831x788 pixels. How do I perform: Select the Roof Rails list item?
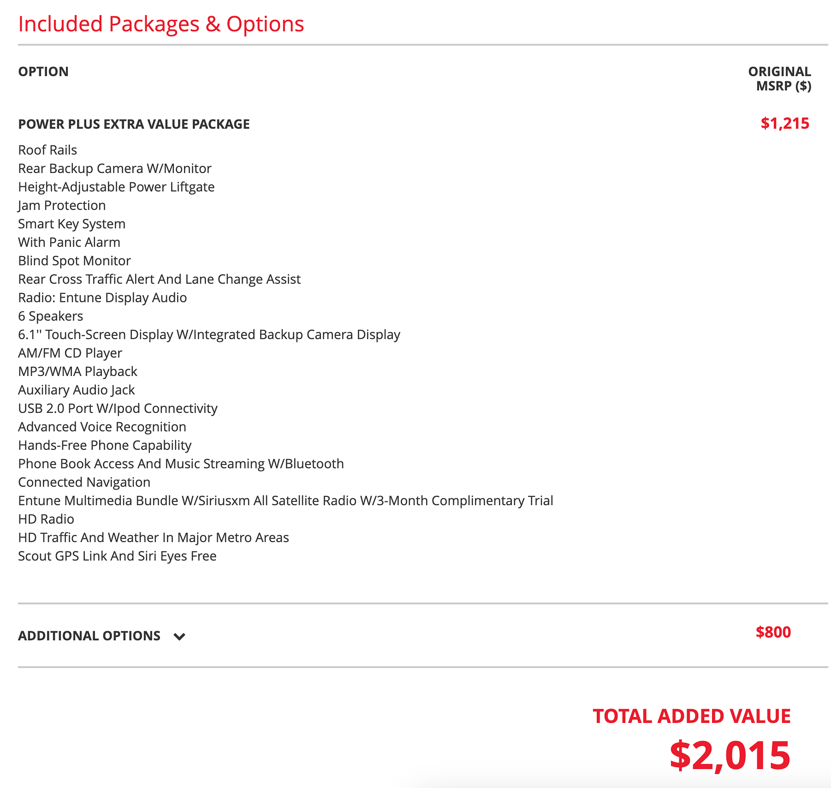[x=47, y=150]
